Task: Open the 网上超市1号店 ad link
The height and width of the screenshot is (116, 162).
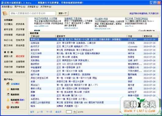Action: 101,19
